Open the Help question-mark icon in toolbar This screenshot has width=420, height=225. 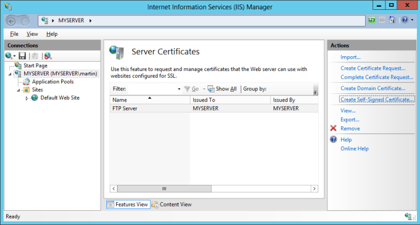[x=405, y=20]
